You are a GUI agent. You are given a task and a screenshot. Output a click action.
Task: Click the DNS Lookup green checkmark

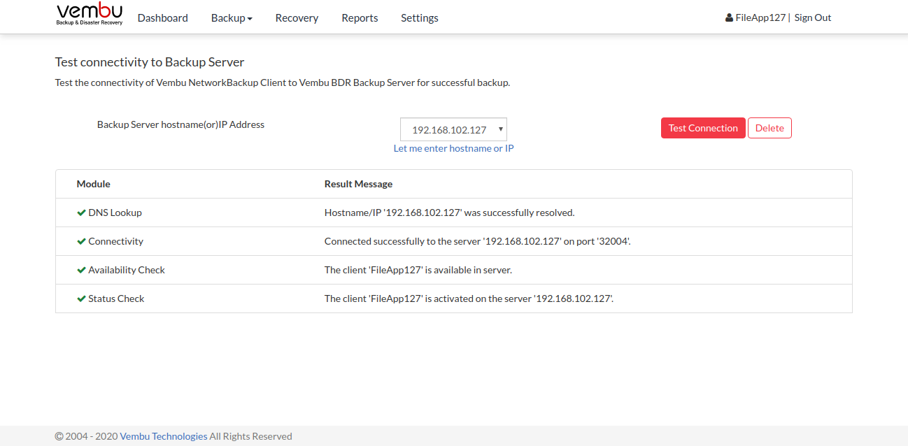pyautogui.click(x=81, y=213)
